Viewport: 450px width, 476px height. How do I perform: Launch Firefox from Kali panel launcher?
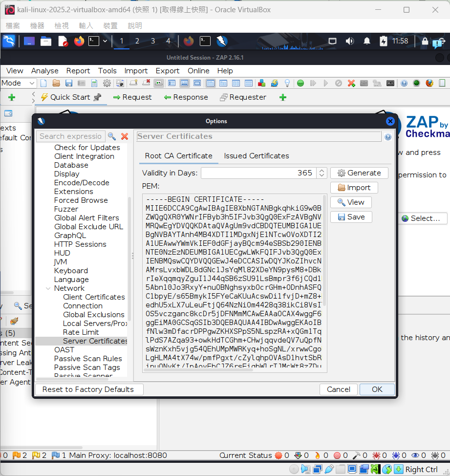click(x=79, y=41)
